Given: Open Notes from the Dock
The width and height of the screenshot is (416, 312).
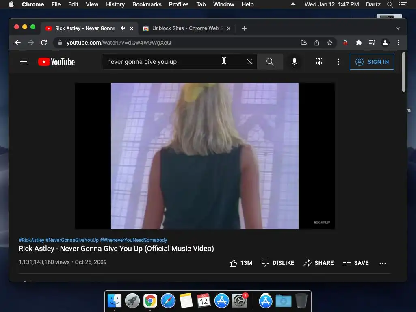Looking at the screenshot, I should [x=186, y=301].
